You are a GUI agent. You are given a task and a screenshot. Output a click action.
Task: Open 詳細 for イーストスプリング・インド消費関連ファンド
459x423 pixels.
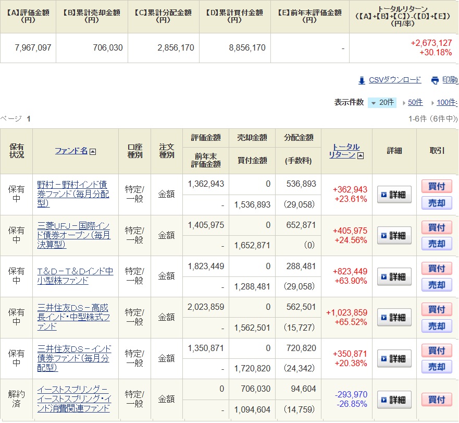coord(394,400)
